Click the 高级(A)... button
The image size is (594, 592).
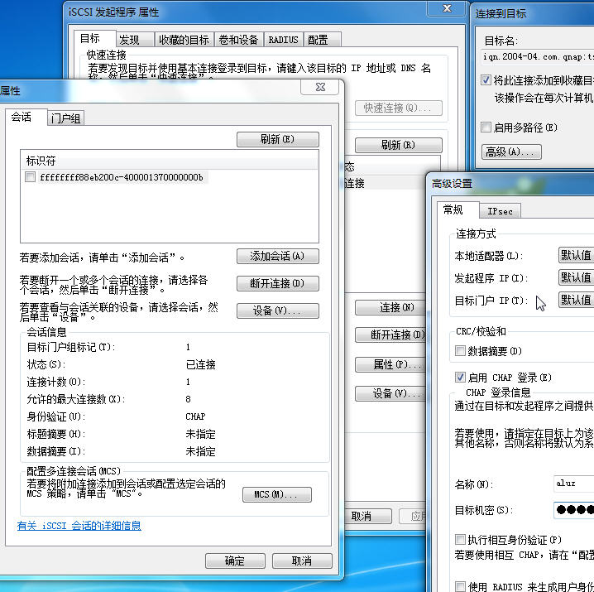(510, 152)
